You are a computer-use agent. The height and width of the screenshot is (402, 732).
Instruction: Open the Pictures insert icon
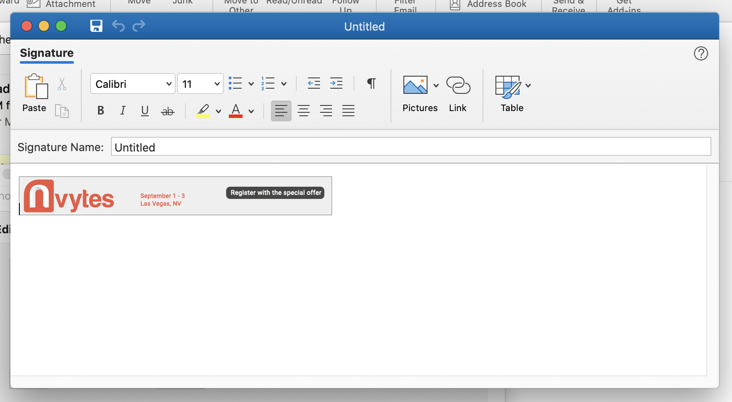click(x=415, y=85)
